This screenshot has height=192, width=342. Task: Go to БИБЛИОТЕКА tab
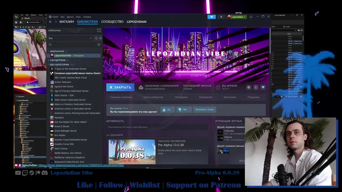point(87,22)
